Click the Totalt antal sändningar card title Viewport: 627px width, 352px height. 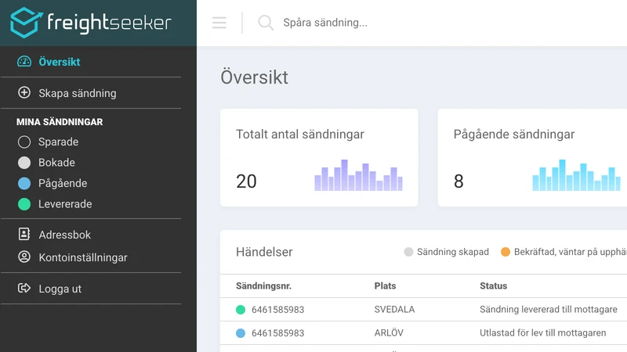click(x=300, y=134)
